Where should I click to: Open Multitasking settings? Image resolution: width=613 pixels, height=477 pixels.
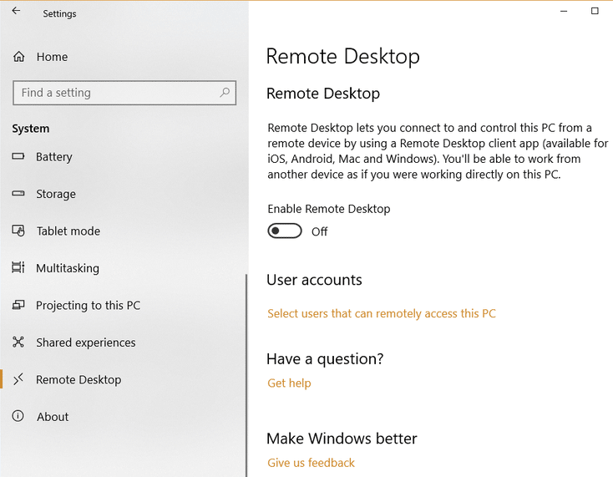point(68,268)
